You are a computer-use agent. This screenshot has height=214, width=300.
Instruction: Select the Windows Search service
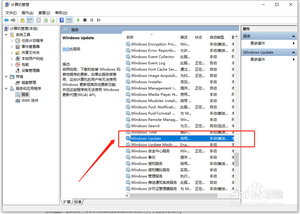tap(179, 126)
